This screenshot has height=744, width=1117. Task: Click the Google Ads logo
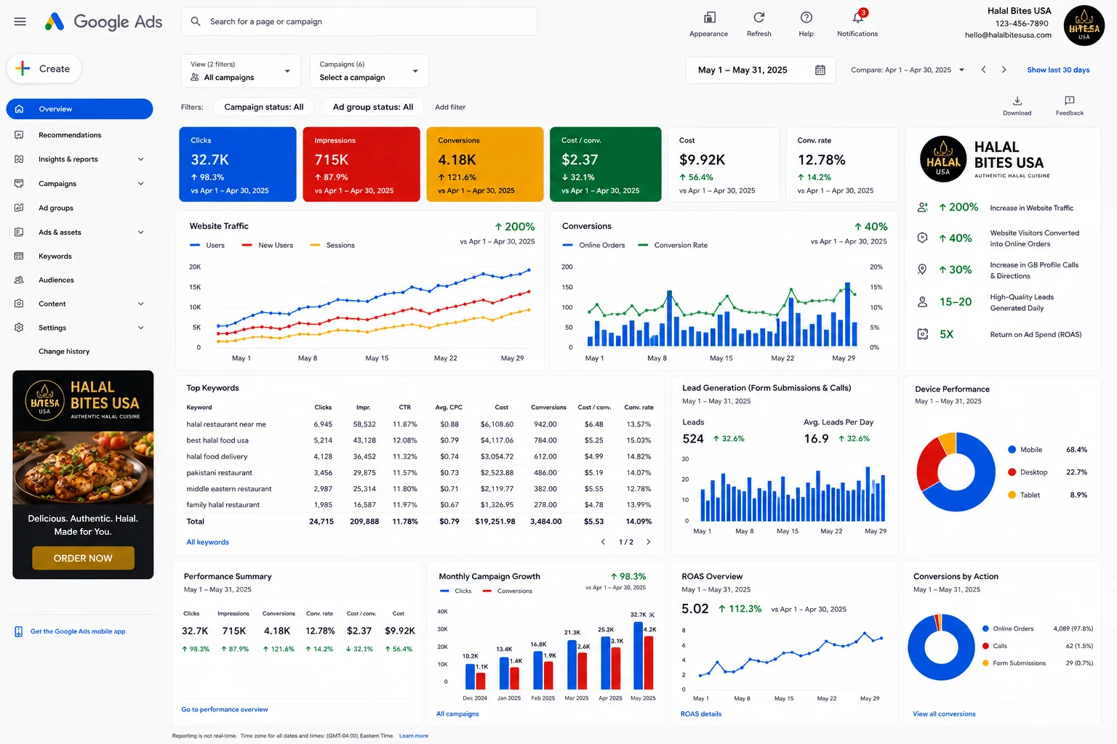(x=103, y=22)
